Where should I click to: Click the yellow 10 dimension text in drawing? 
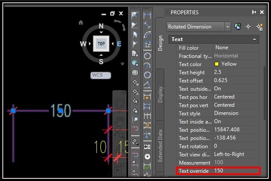point(100,147)
